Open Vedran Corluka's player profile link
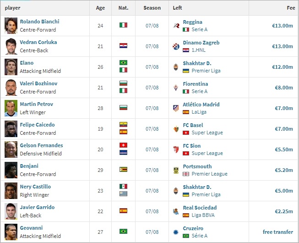The height and width of the screenshot is (243, 299). 38,42
